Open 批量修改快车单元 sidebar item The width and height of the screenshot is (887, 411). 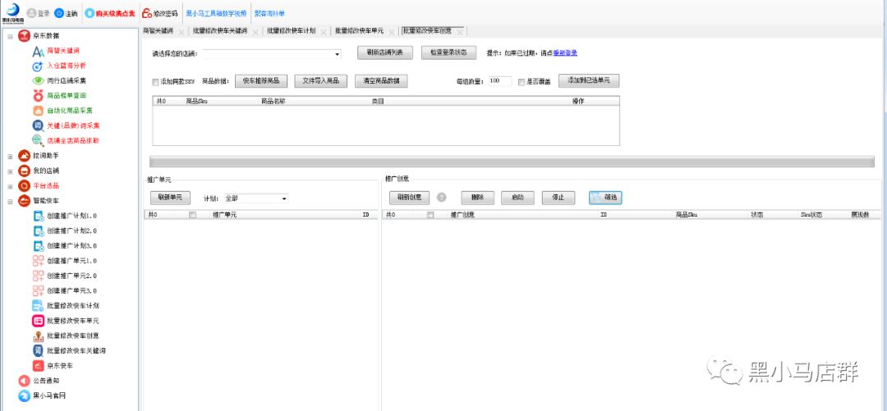[74, 321]
